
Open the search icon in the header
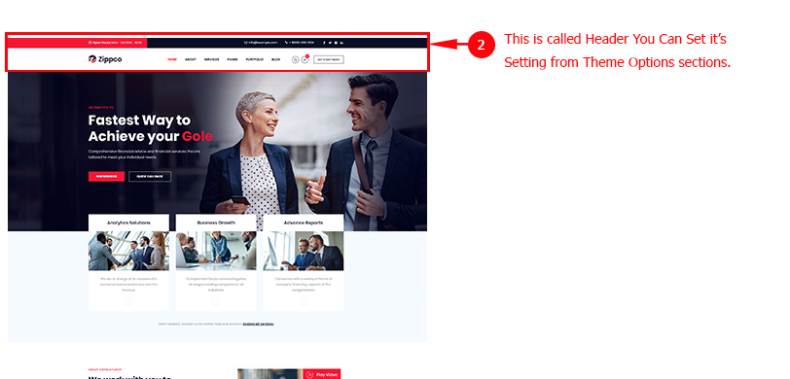pos(295,60)
